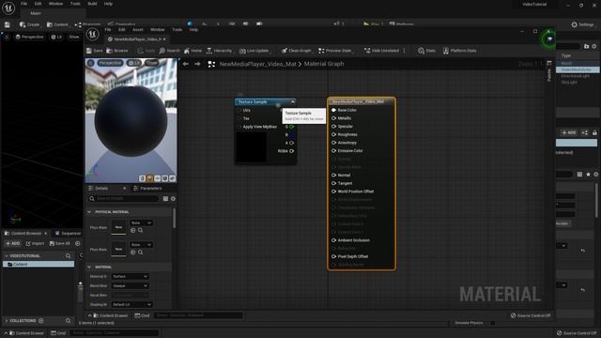Select the cube preview mesh shape
This screenshot has height=338, width=601.
[165, 178]
